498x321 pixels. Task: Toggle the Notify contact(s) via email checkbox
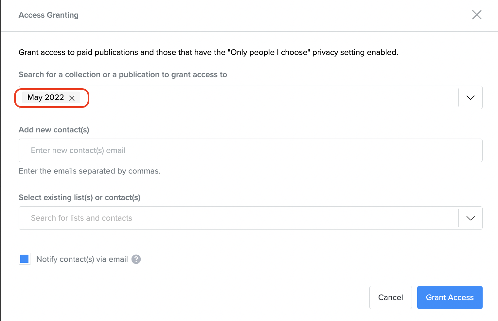click(x=25, y=259)
